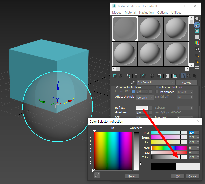Open material editor Options icon

pyautogui.click(x=197, y=56)
